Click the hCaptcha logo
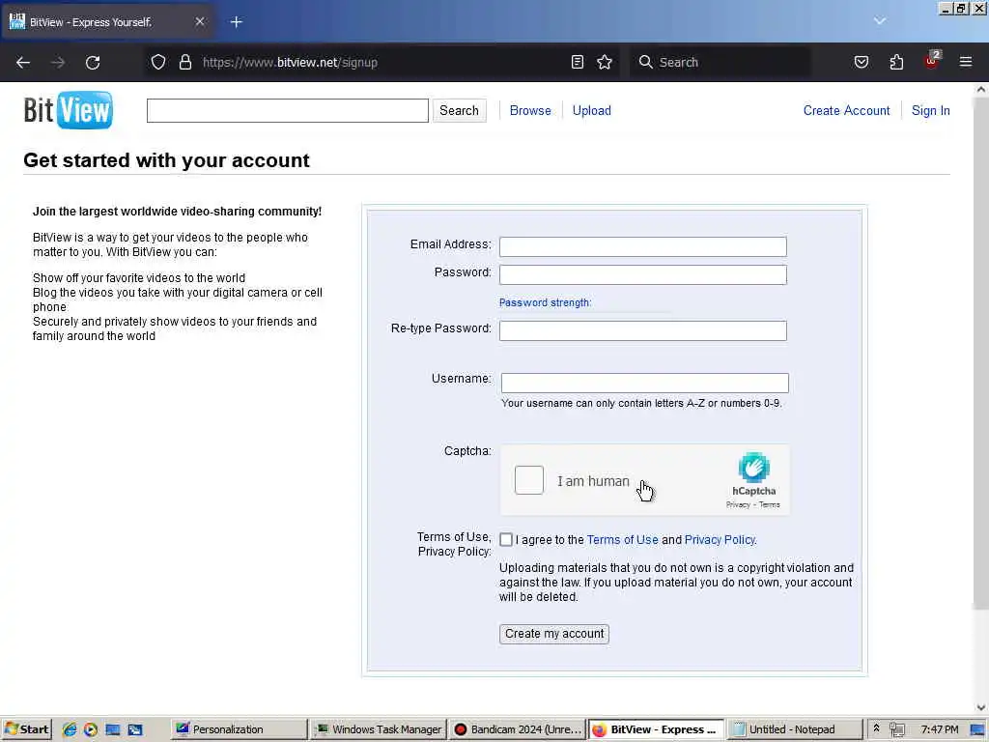The height and width of the screenshot is (742, 989). [753, 469]
